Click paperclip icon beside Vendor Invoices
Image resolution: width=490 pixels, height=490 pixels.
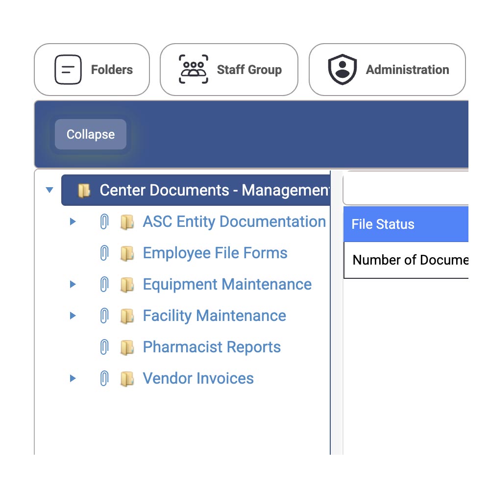point(104,378)
